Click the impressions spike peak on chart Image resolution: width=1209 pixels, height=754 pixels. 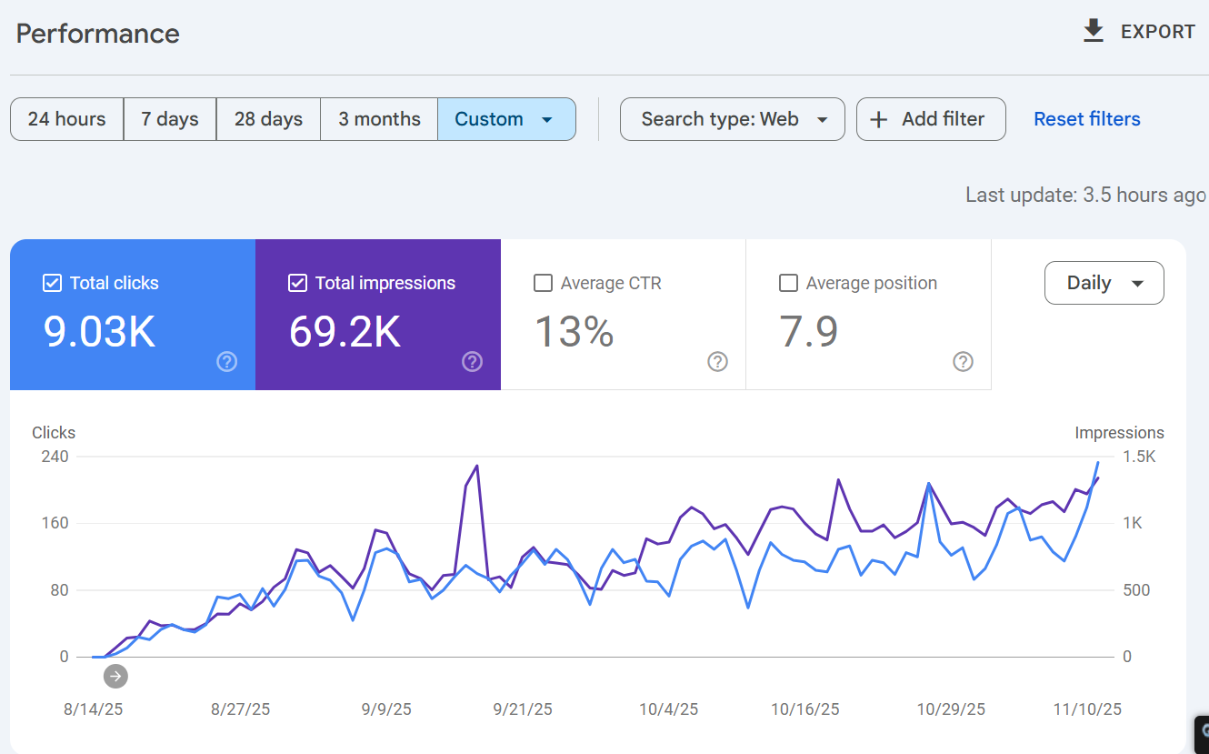point(477,466)
